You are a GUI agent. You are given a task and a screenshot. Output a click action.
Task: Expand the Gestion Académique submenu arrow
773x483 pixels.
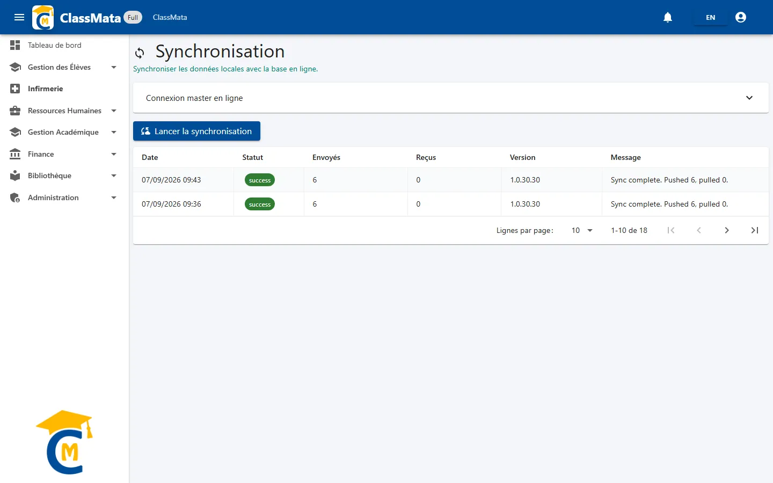(114, 132)
